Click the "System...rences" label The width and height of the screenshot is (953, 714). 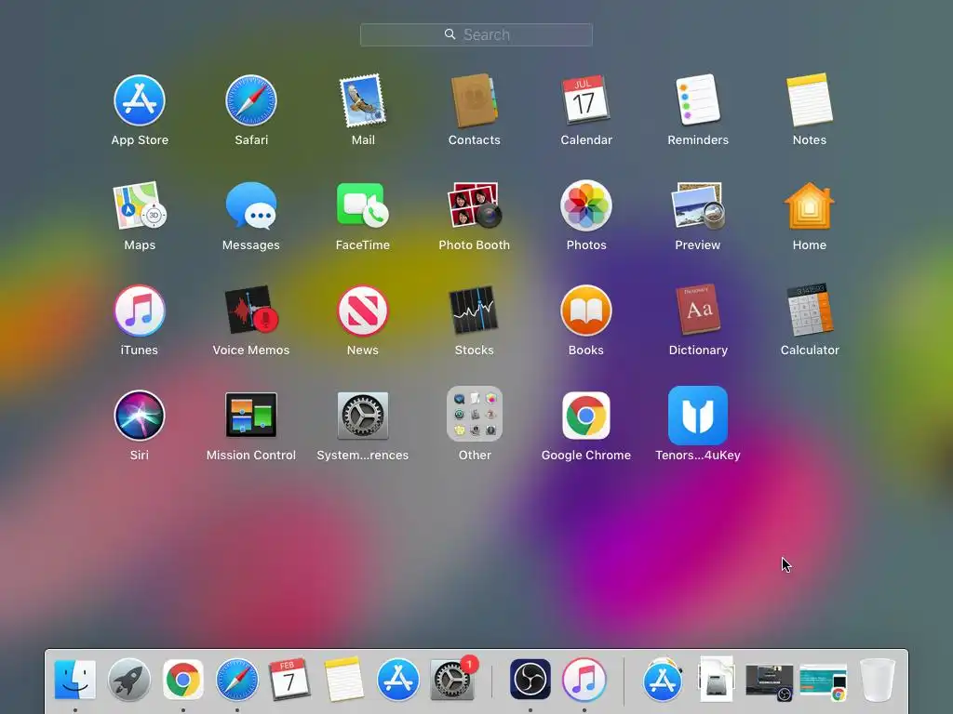click(x=363, y=456)
